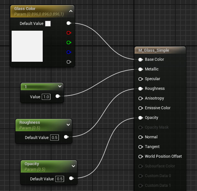Click the Emissive Color input pin

(x=140, y=108)
